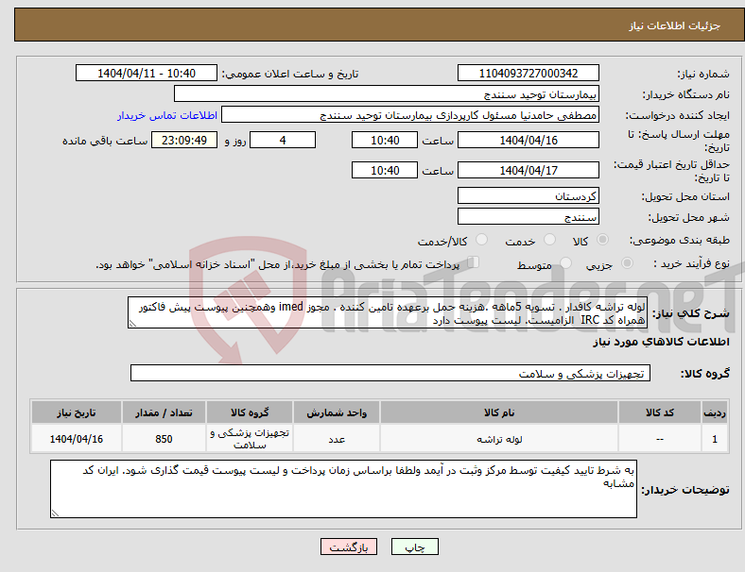Click the گروه کالا column header in table
The height and width of the screenshot is (572, 745).
tap(250, 412)
